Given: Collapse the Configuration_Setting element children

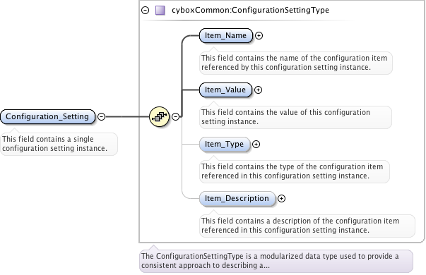Looking at the screenshot, I should [x=101, y=116].
